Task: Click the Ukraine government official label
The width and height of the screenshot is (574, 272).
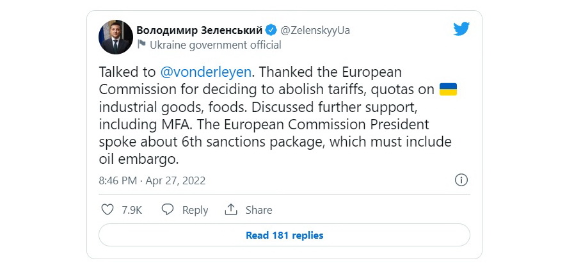Action: (x=216, y=45)
